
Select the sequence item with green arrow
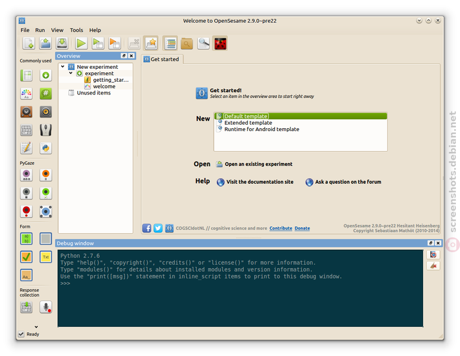(x=46, y=75)
